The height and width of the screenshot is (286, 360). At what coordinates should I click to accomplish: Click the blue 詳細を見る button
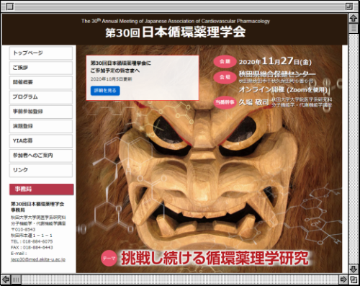[x=105, y=91]
